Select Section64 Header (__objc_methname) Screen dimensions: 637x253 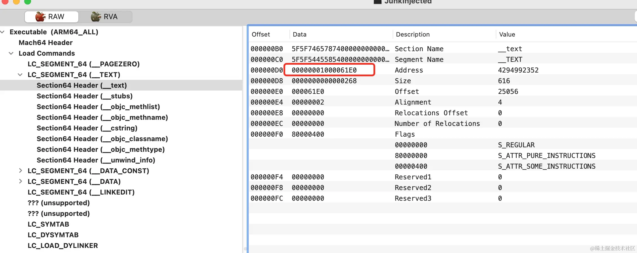pos(102,118)
